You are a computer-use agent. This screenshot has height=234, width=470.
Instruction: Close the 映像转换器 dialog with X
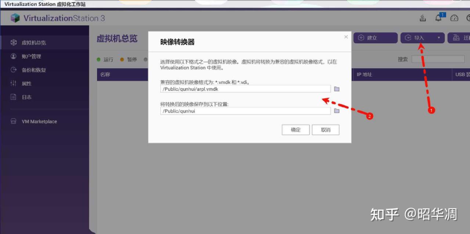pos(346,37)
